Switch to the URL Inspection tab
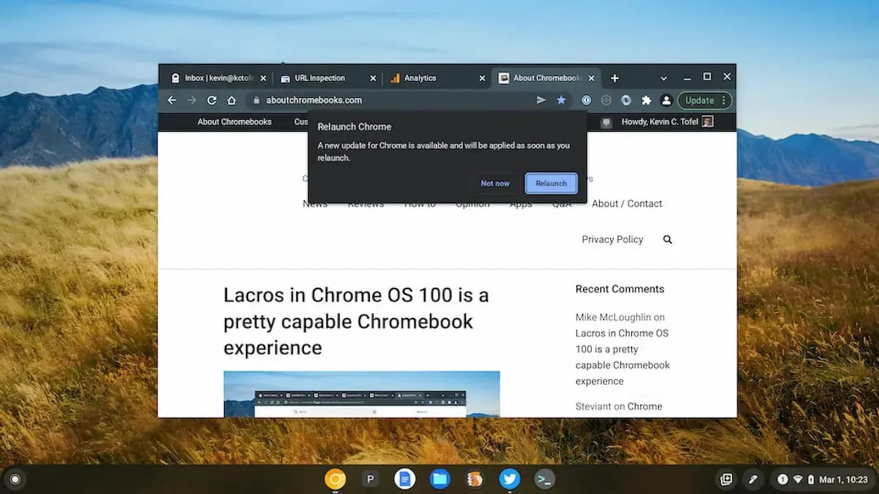Screen dimensions: 879x494 coord(328,78)
